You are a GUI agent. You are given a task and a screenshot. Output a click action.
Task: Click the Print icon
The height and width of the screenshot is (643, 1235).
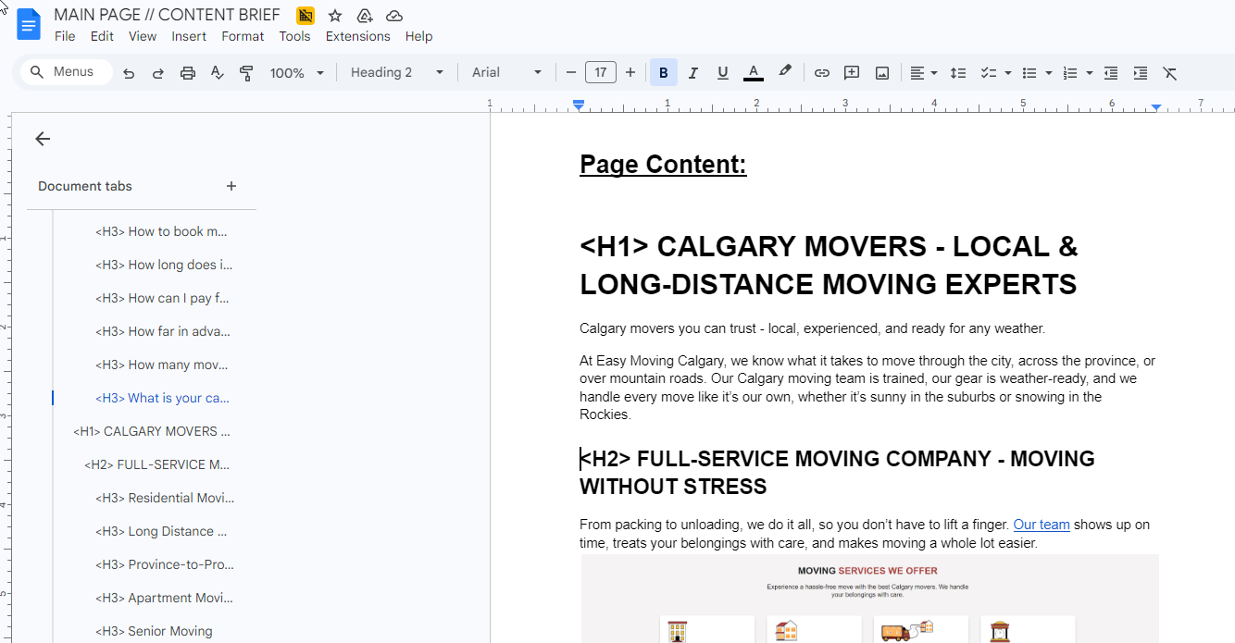click(188, 73)
